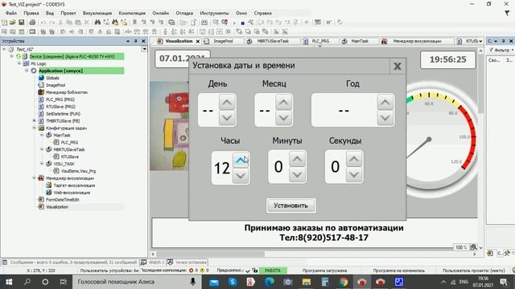The image size is (515, 289).
Task: Open File Explorer from the taskbar
Action: coord(307,282)
